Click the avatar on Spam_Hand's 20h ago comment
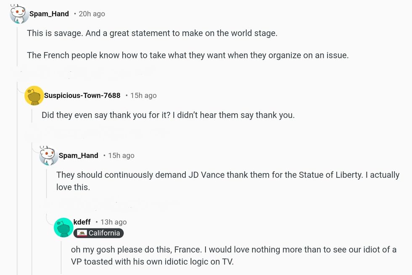The image size is (412, 275). pos(19,14)
